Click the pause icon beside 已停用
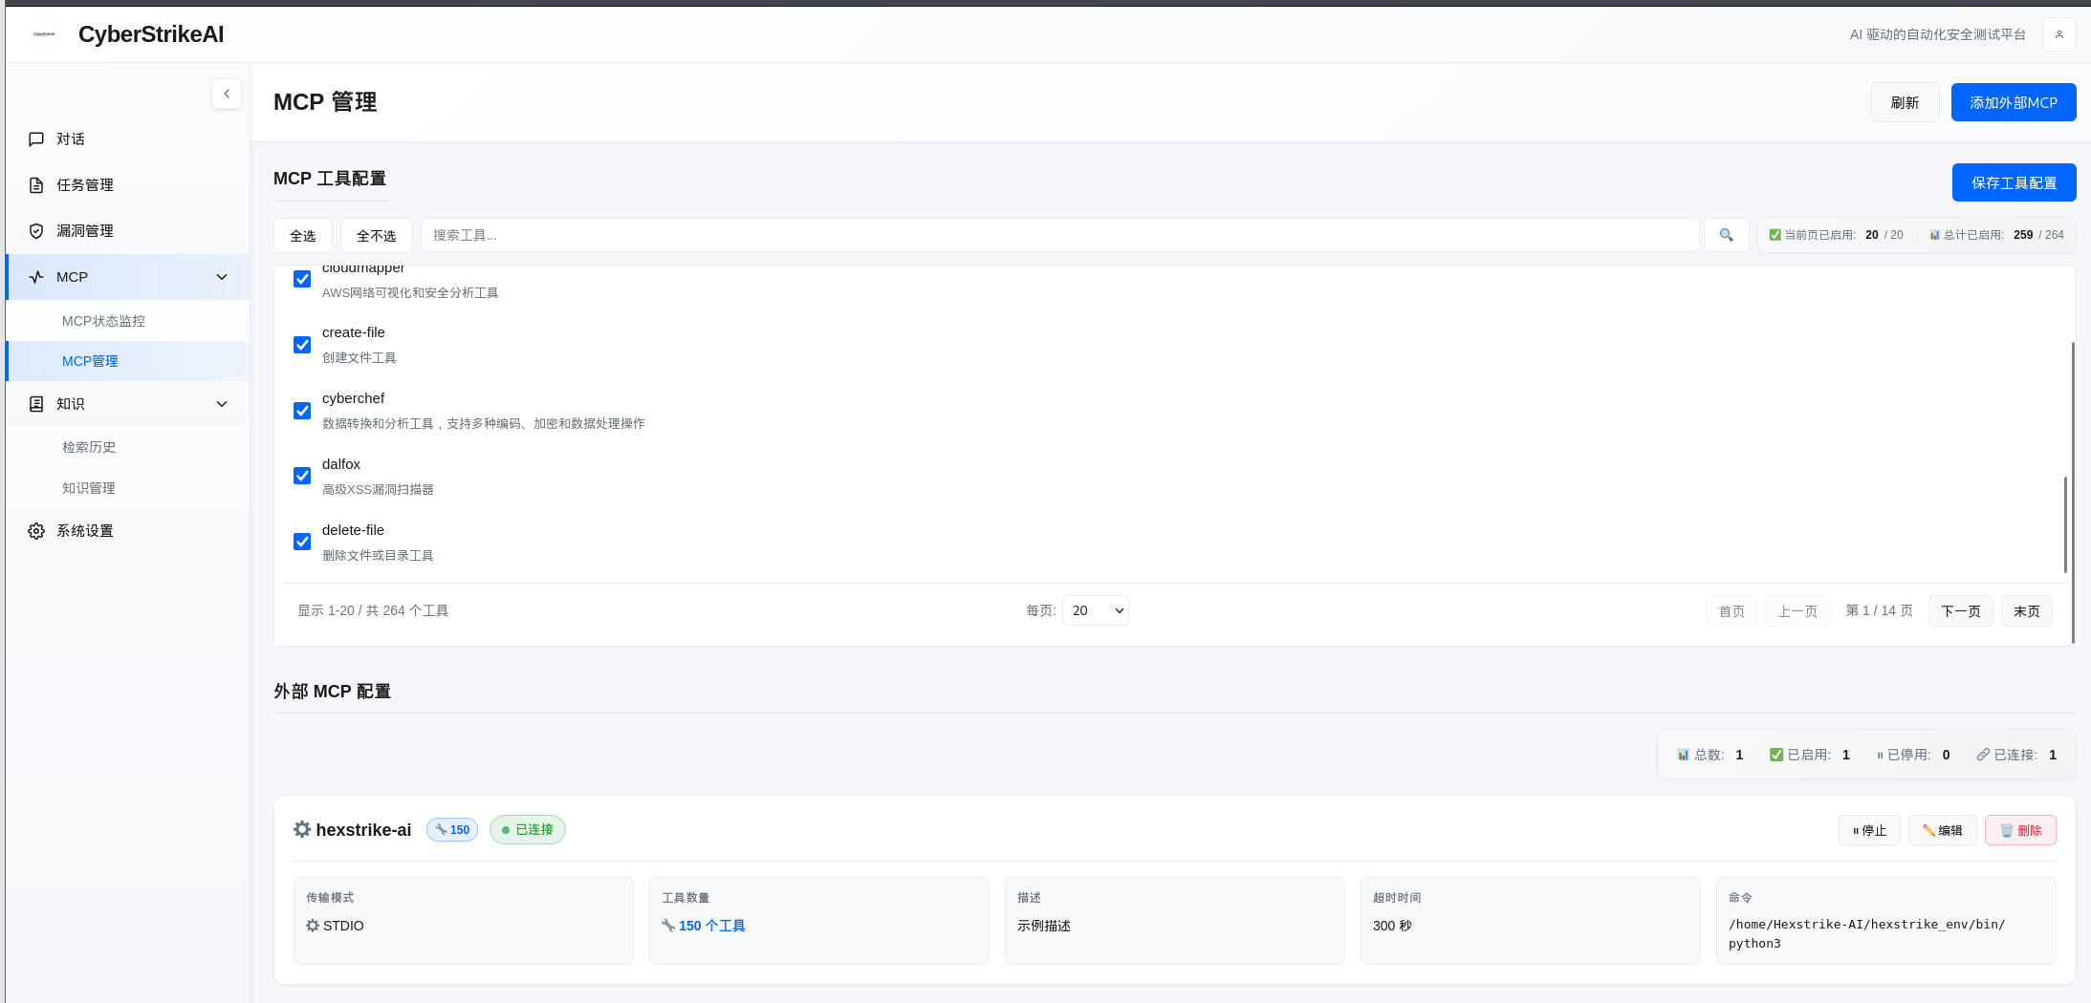Viewport: 2091px width, 1003px height. [1880, 755]
